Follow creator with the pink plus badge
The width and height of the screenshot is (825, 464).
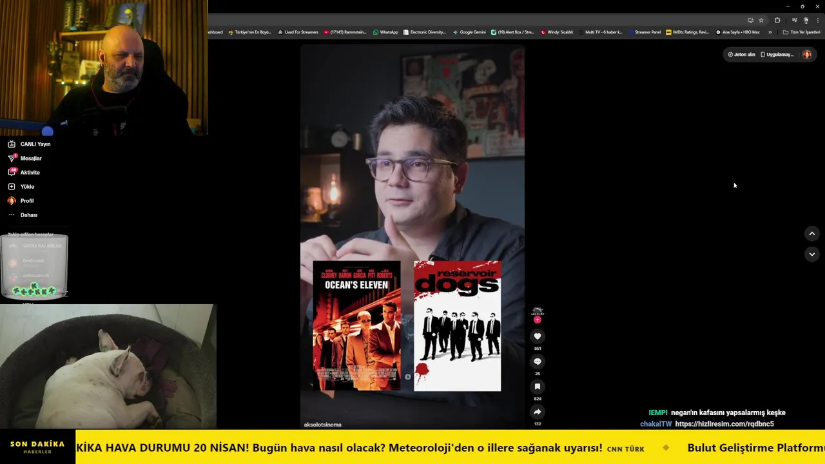pos(538,320)
